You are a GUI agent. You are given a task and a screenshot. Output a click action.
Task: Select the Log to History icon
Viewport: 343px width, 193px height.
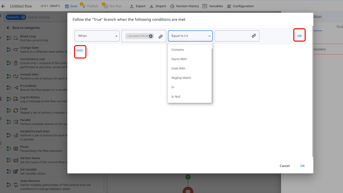point(16,99)
